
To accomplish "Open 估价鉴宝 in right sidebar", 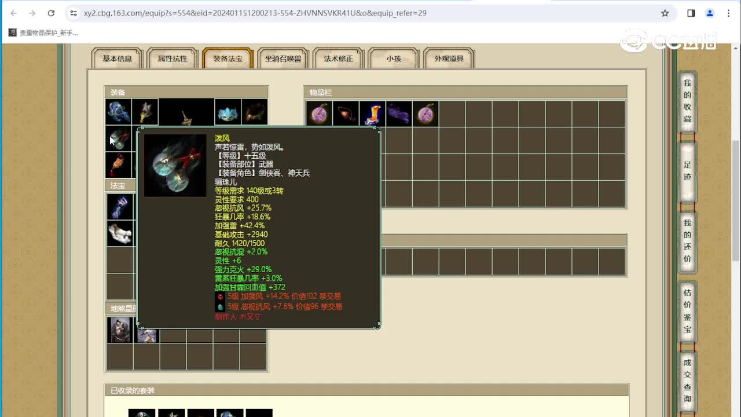I will pyautogui.click(x=687, y=311).
